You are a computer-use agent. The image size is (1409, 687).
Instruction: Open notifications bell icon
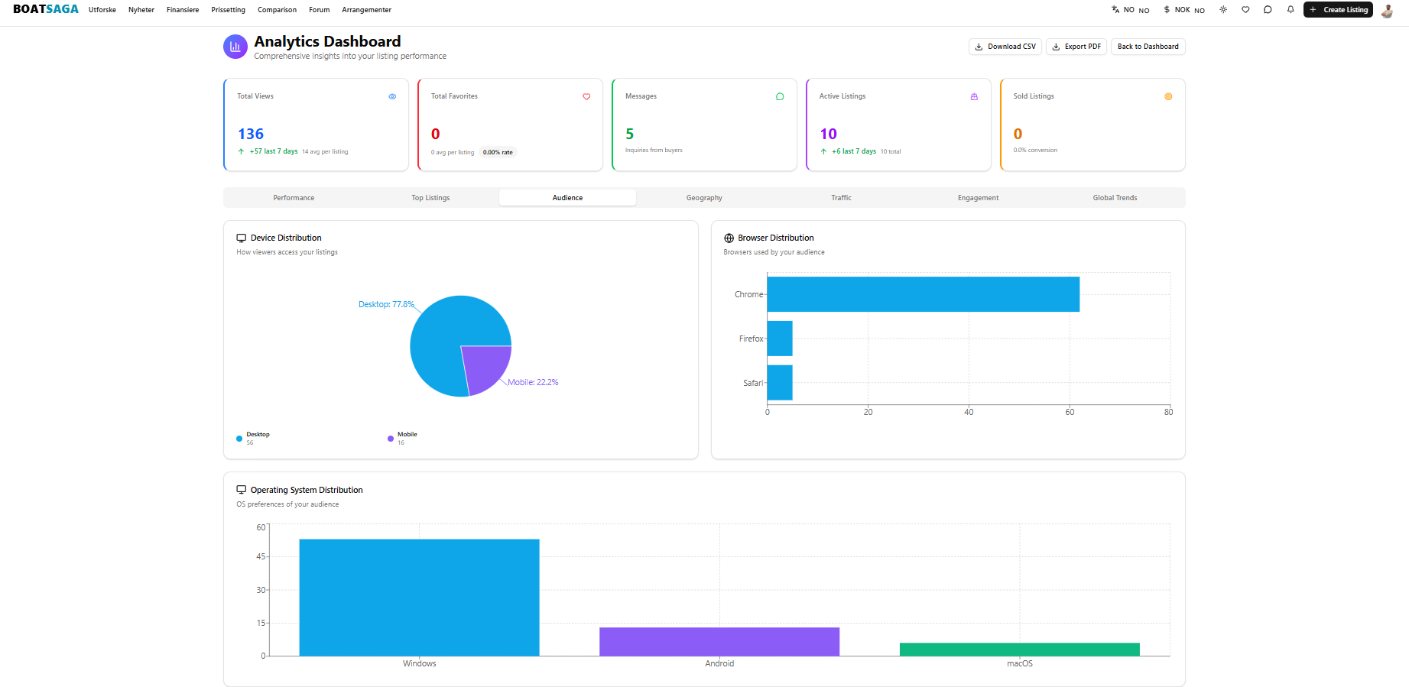tap(1291, 10)
